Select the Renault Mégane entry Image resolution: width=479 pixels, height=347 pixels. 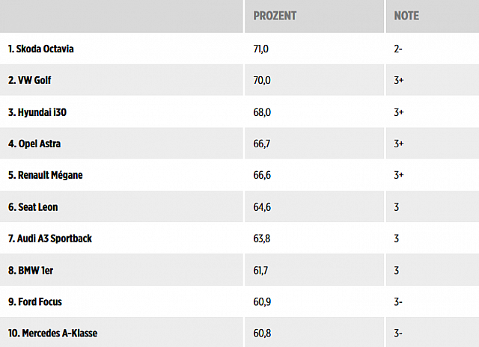coord(44,175)
